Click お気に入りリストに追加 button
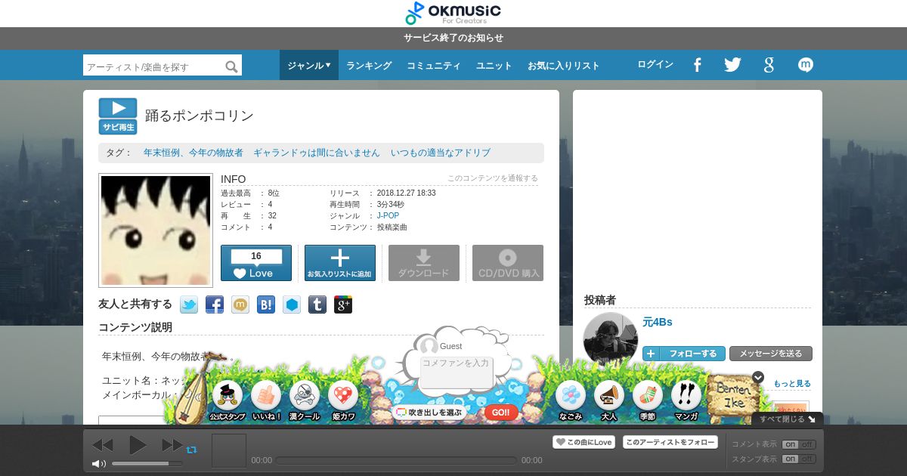Image resolution: width=907 pixels, height=476 pixels. 340,263
